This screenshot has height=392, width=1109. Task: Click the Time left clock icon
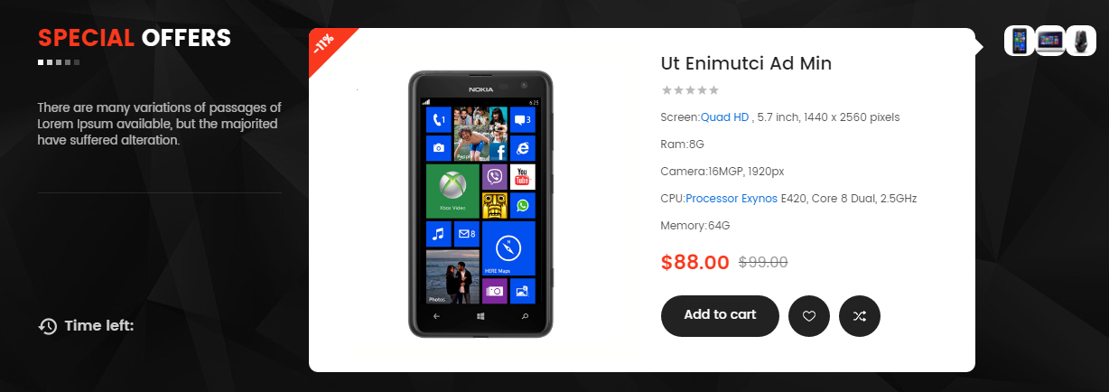tap(48, 326)
